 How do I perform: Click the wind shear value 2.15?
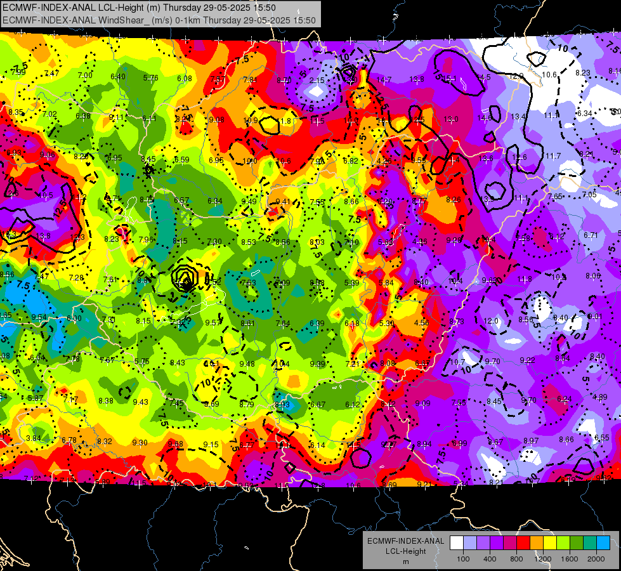click(x=317, y=81)
